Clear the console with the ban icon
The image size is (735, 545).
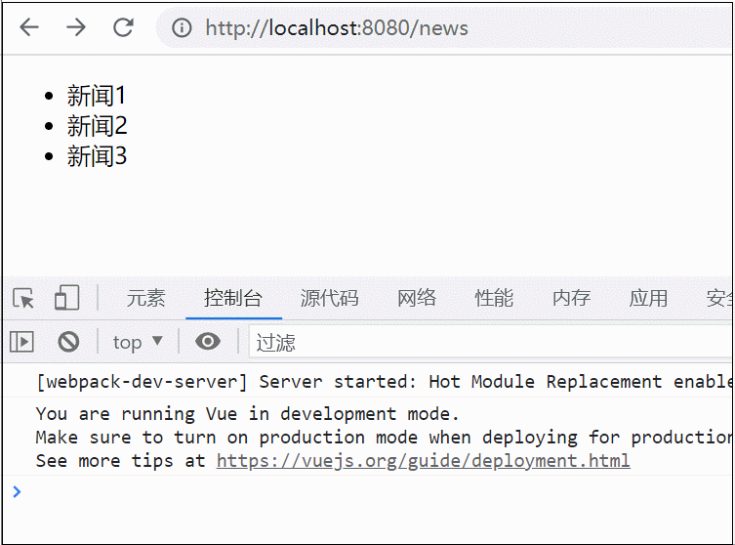[x=68, y=342]
